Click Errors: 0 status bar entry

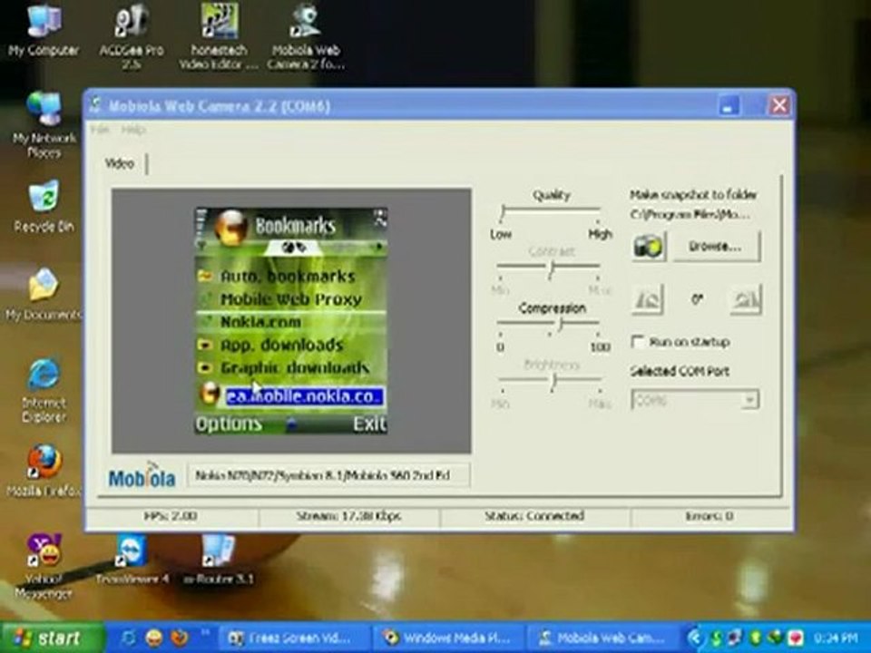pyautogui.click(x=710, y=516)
